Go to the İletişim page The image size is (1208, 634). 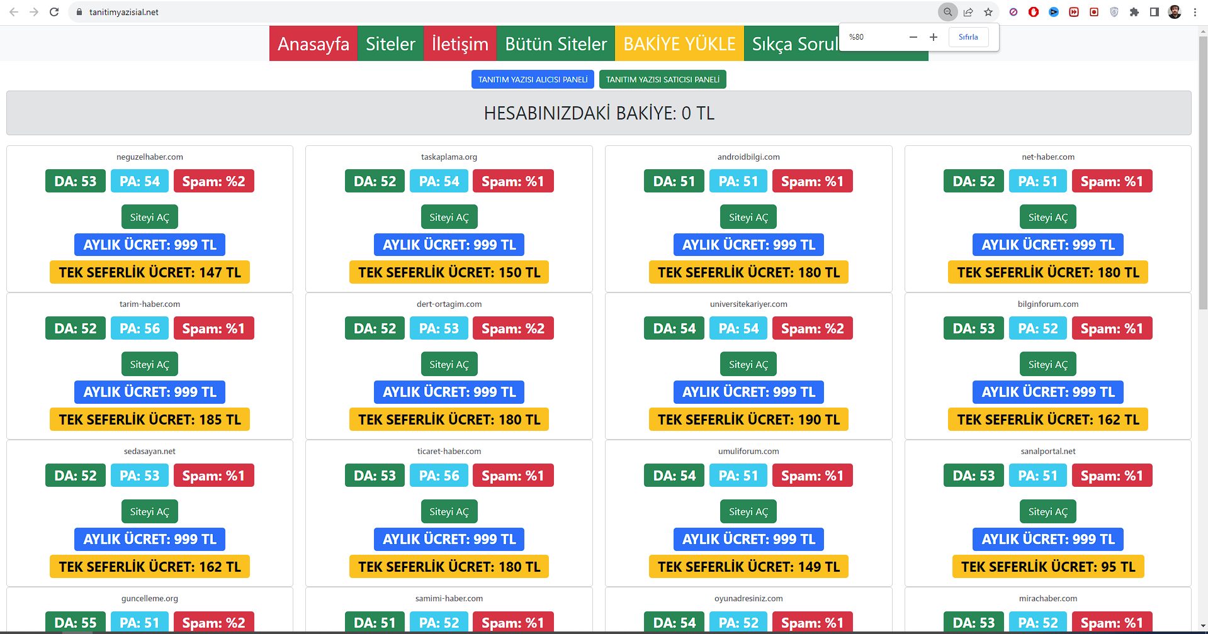[460, 43]
